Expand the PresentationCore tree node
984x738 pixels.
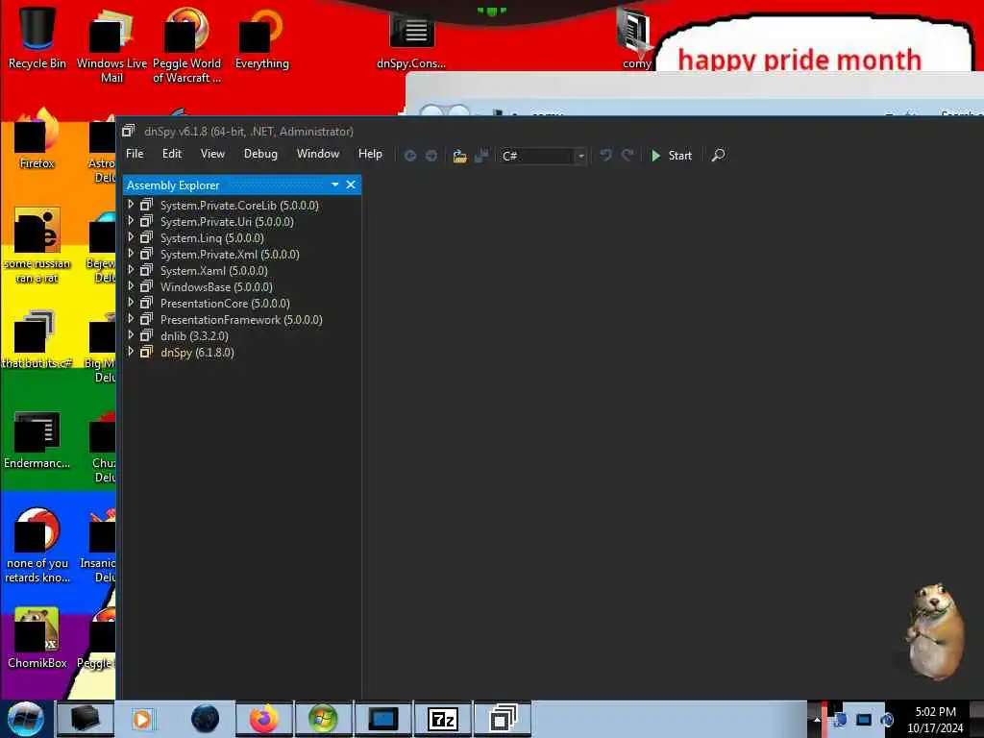pos(131,302)
